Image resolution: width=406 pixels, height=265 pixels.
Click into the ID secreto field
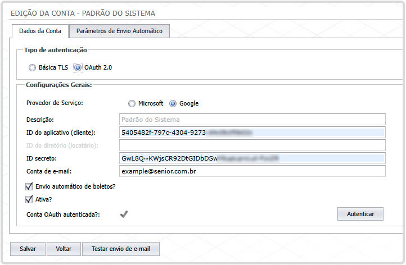[x=252, y=158]
